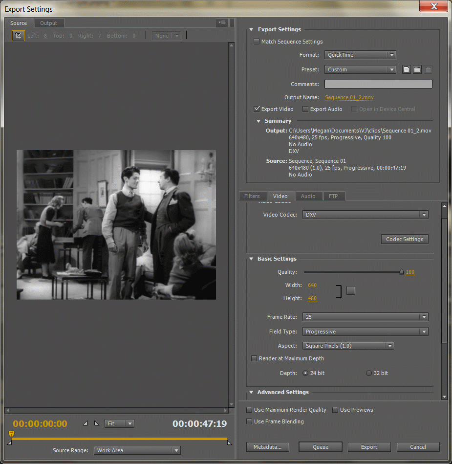Viewport: 452px width, 464px height.
Task: Click the Save Preset icon
Action: point(407,69)
